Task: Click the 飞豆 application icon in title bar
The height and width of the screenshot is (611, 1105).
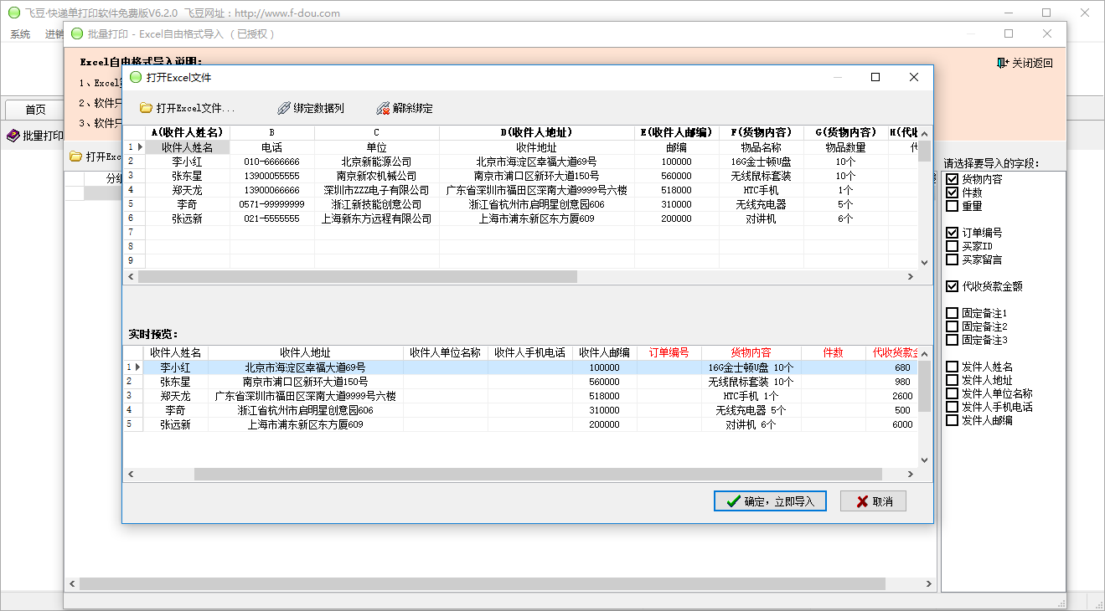Action: tap(13, 13)
